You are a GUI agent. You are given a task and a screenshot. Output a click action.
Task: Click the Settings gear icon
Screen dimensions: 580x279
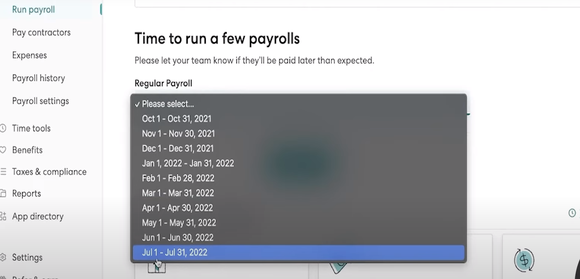(x=3, y=257)
